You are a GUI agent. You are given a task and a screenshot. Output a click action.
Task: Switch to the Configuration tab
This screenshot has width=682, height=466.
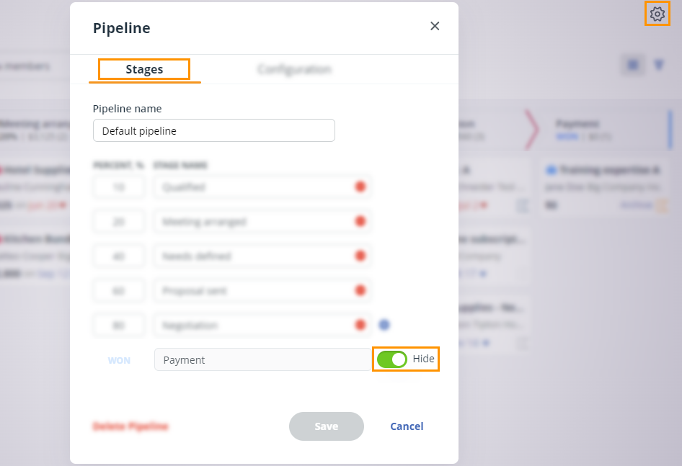(x=294, y=69)
